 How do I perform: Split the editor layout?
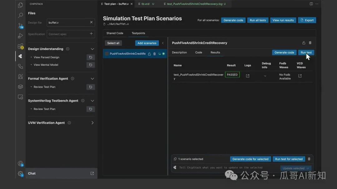point(311,4)
